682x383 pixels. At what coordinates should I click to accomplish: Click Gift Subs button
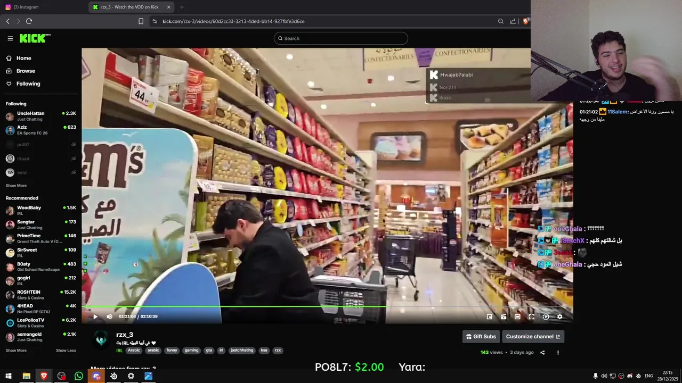tap(481, 337)
